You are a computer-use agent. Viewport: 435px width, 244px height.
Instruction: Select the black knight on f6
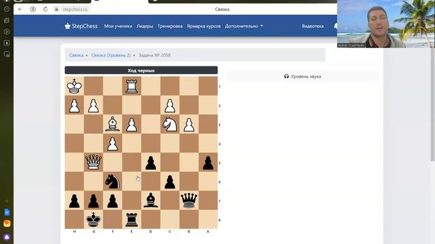[112, 182]
